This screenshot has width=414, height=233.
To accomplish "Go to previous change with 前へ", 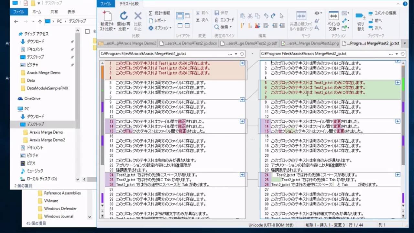I will [202, 13].
